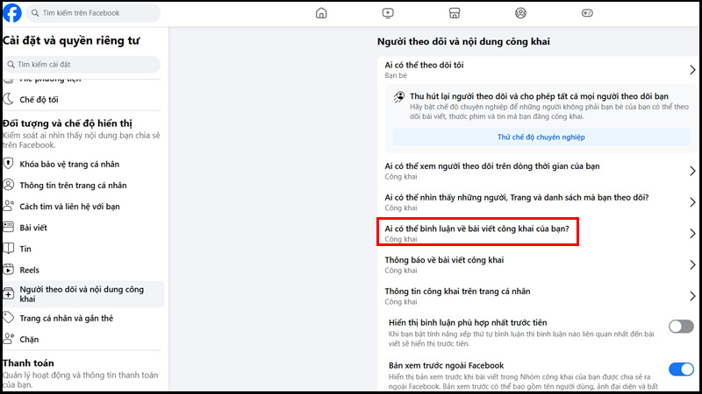
Task: Click the Tìm kiếm cài đặt search field
Action: [x=82, y=65]
